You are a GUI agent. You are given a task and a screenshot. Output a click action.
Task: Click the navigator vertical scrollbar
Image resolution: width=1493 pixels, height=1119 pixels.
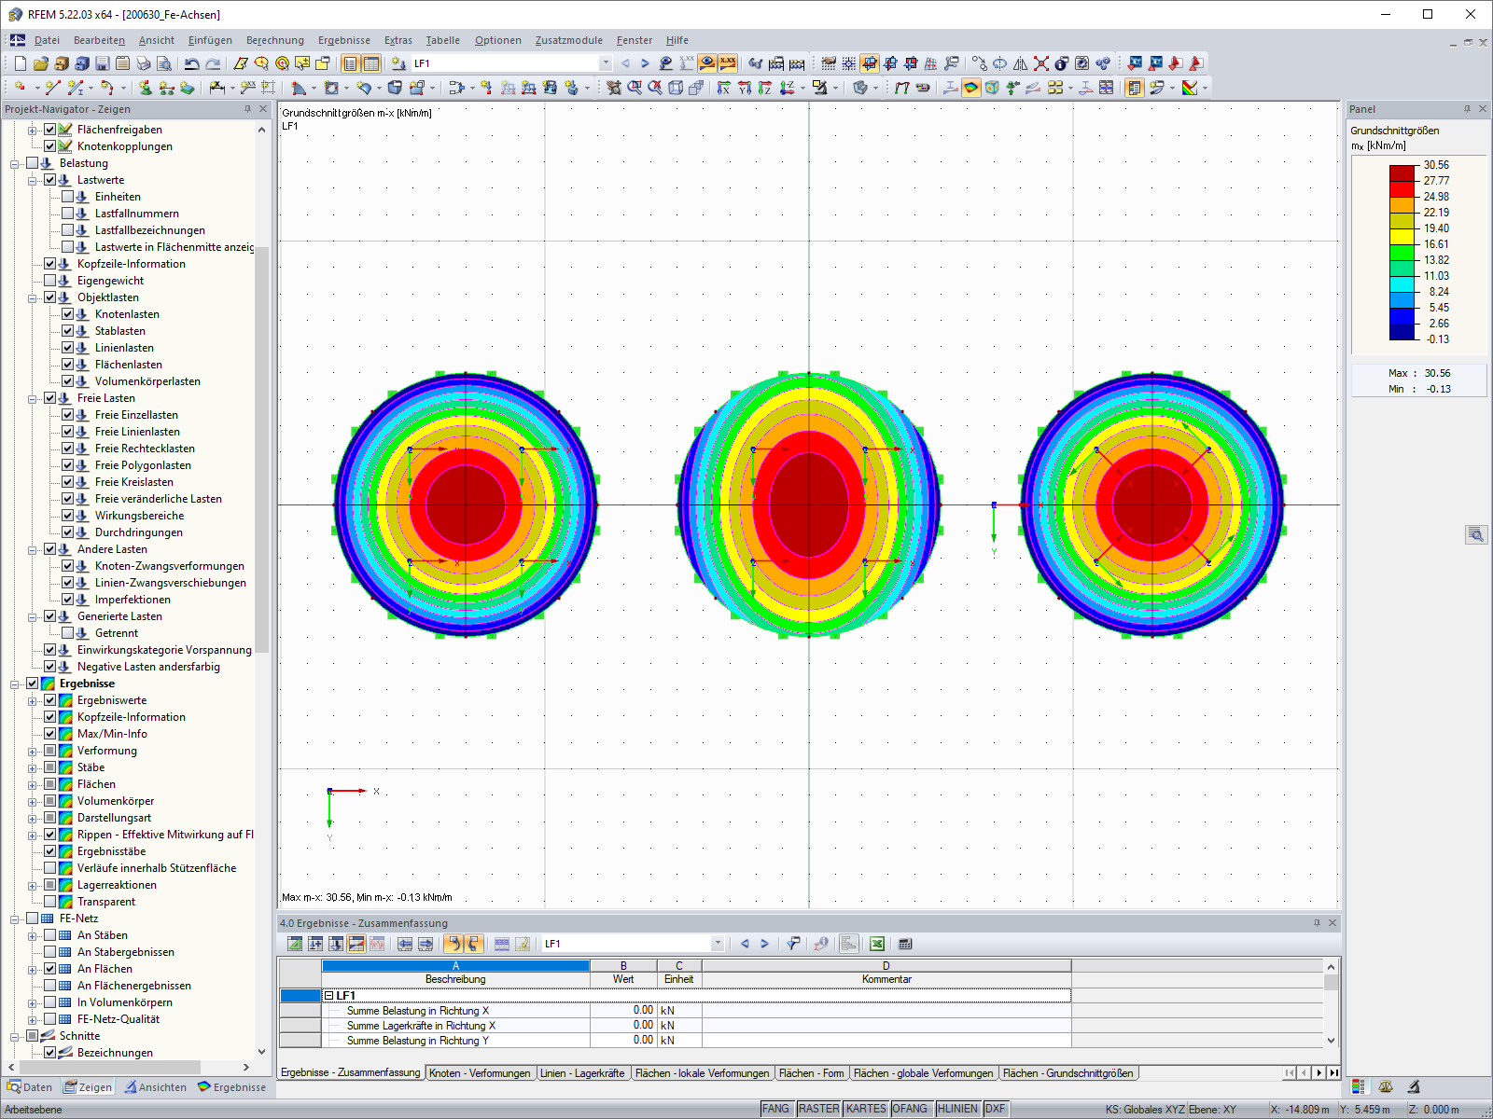[x=261, y=448]
